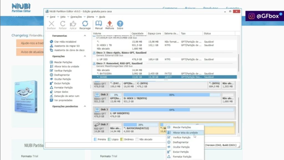Choose Mesclar Partições in the Operações sidebar
This screenshot has width=284, height=160.
61,62
